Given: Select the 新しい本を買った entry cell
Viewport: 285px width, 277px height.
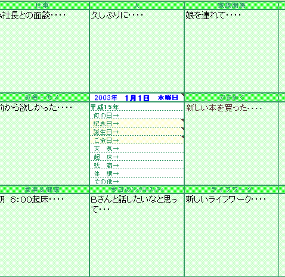Looking at the screenshot, I should coord(231,144).
